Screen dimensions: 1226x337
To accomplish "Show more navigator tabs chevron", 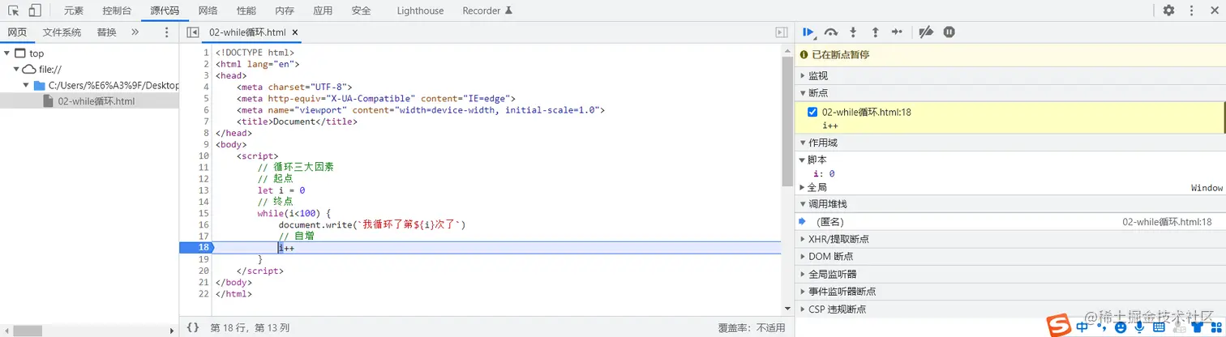I will (135, 32).
